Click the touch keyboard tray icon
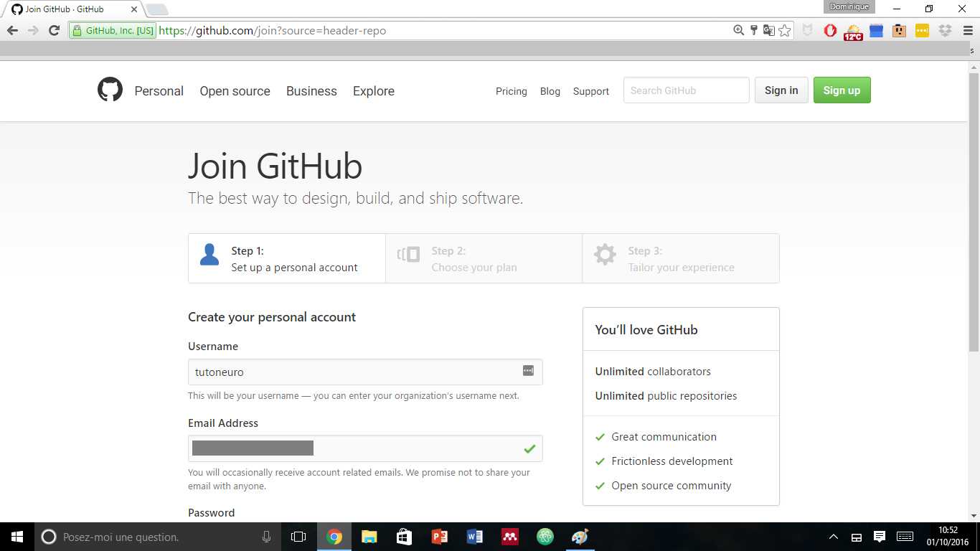Image resolution: width=980 pixels, height=551 pixels. tap(905, 537)
